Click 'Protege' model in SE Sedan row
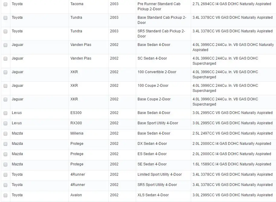The width and height of the screenshot is (276, 202). (77, 164)
